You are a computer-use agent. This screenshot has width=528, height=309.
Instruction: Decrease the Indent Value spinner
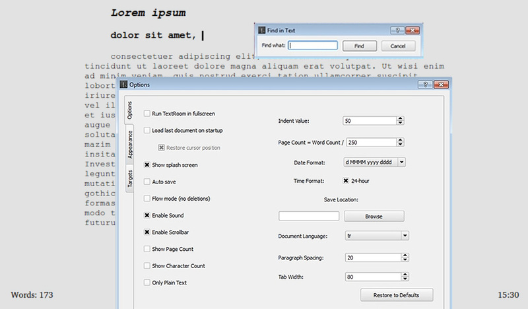(x=400, y=123)
